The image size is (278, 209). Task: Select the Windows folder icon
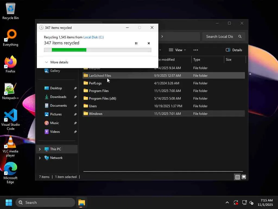coord(86,113)
